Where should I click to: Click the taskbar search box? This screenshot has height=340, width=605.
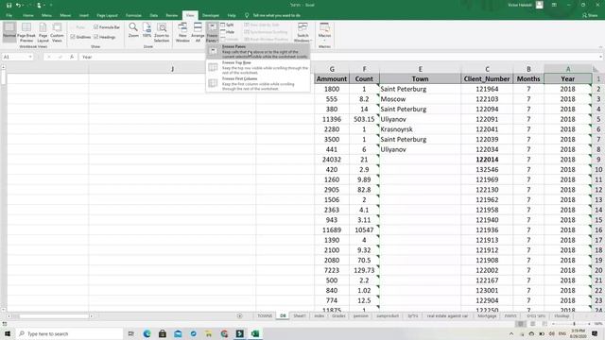pos(69,333)
